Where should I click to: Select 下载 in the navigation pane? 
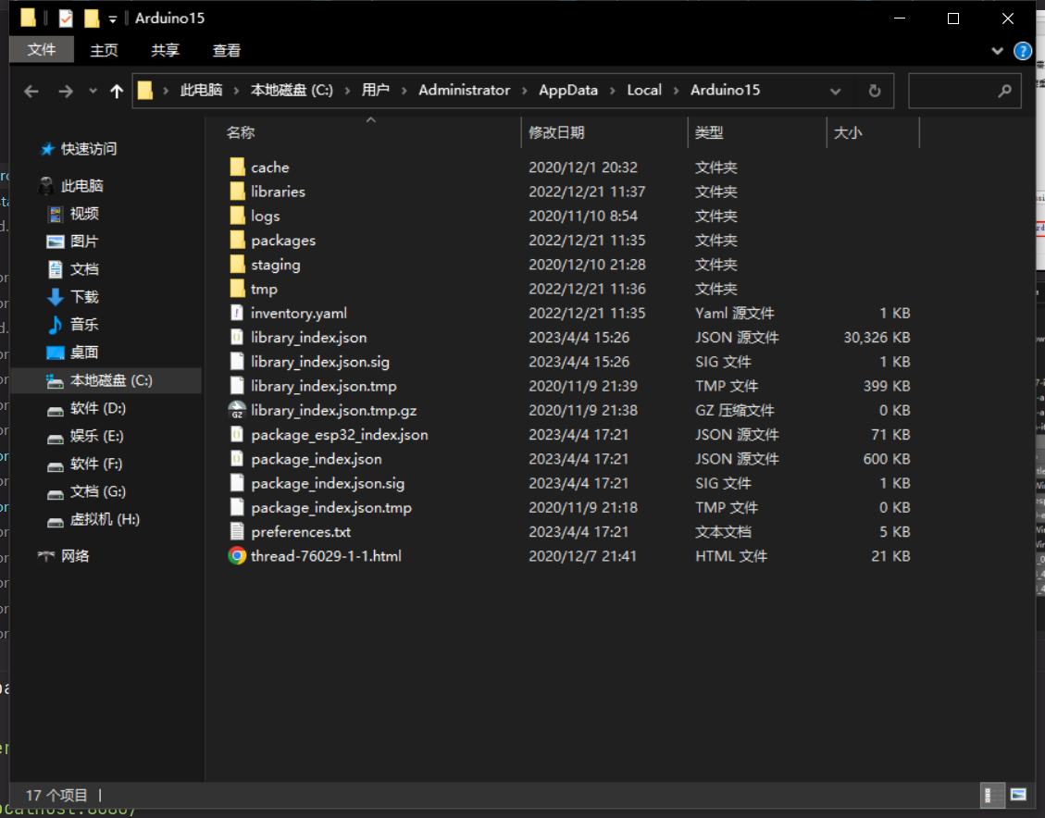pos(84,297)
